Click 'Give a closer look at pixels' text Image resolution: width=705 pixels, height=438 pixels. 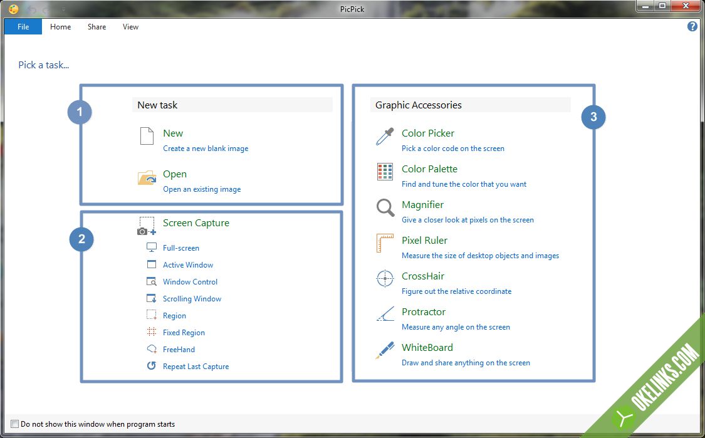tap(467, 220)
